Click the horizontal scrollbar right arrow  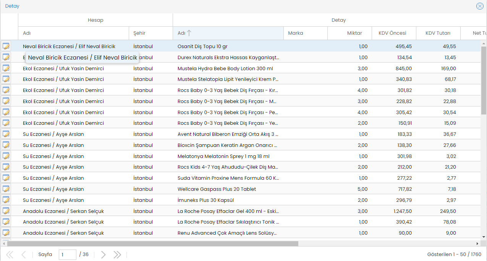(477, 243)
